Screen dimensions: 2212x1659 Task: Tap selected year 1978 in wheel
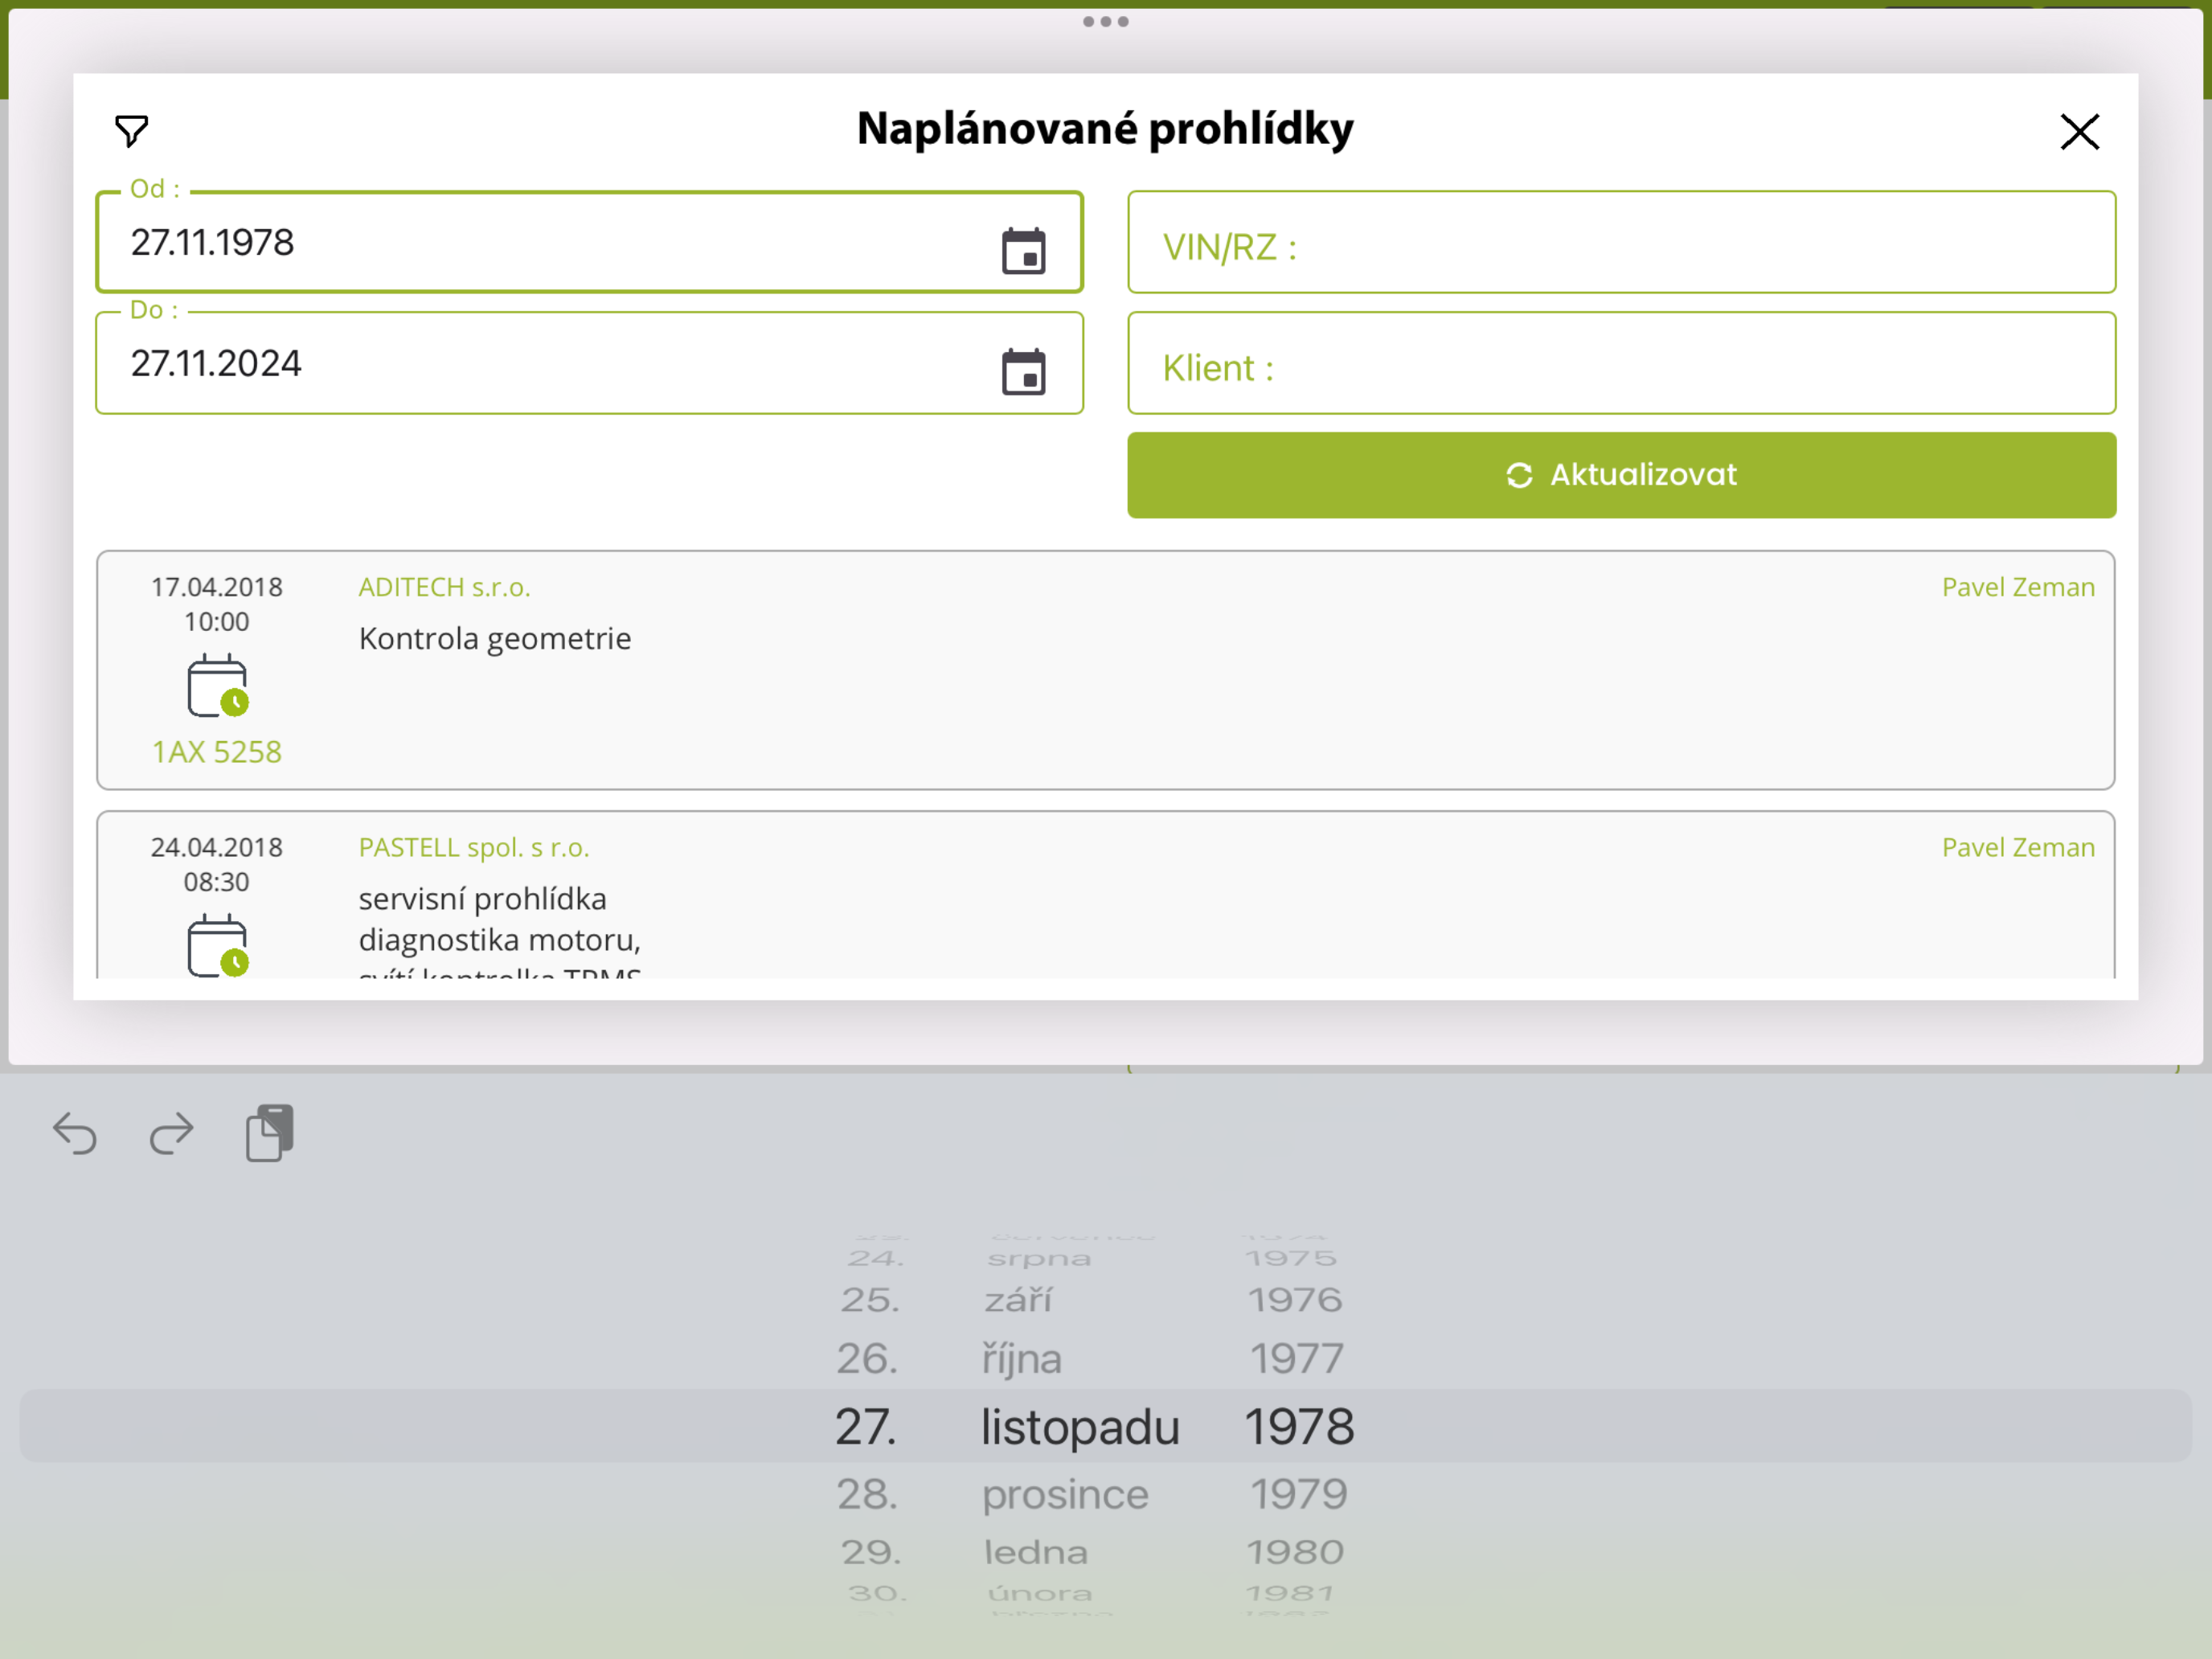[1299, 1427]
